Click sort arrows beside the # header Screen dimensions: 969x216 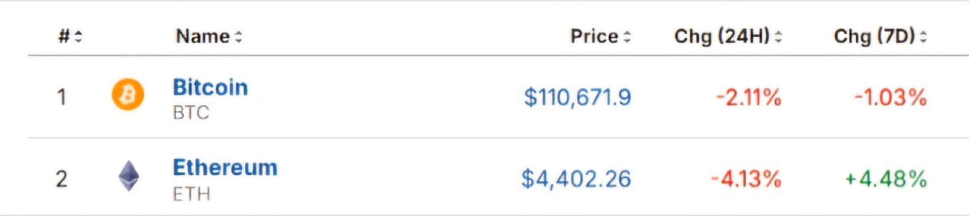coord(78,37)
